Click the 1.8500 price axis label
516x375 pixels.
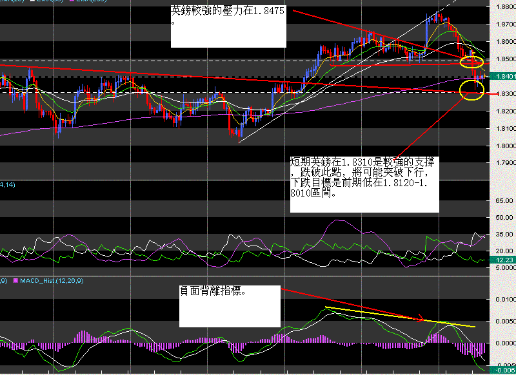point(506,59)
